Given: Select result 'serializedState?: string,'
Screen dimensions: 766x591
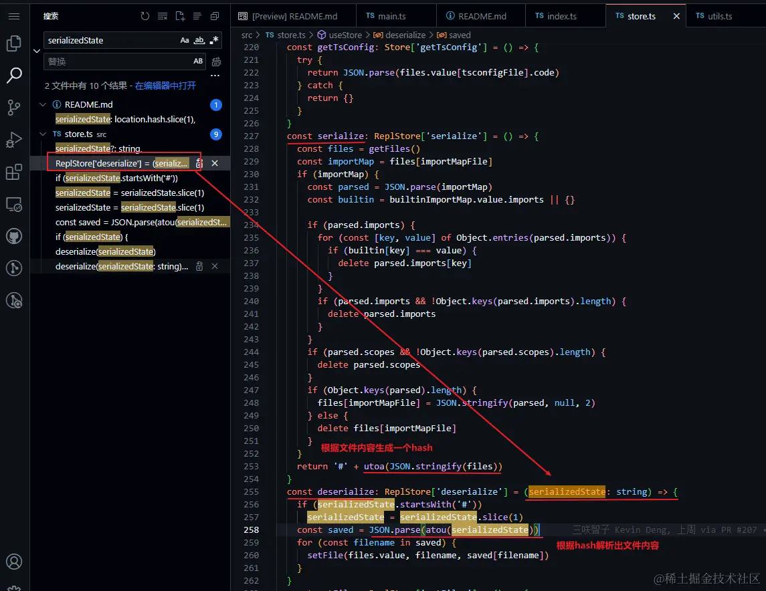Looking at the screenshot, I should [x=98, y=148].
